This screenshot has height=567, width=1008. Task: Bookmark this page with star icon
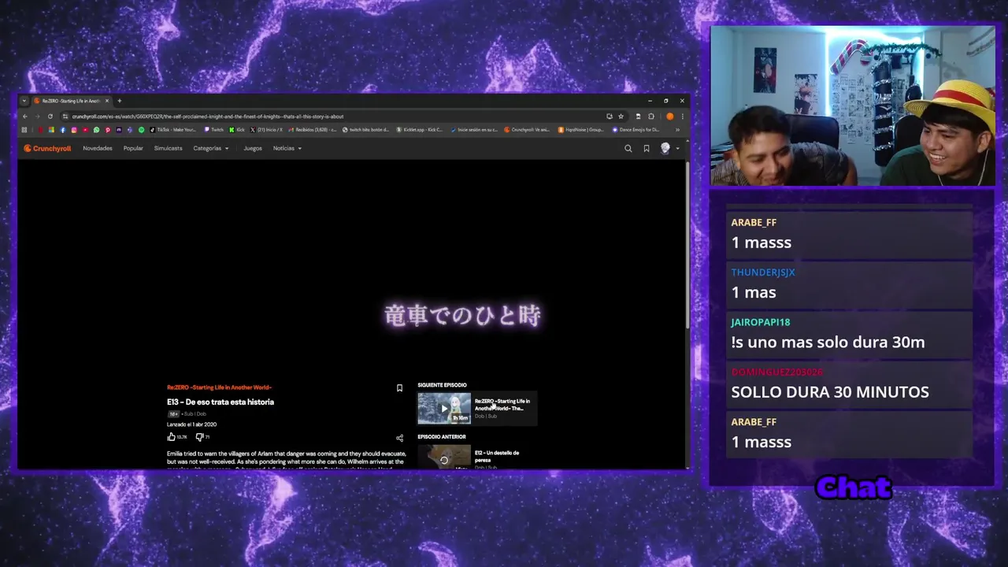[x=621, y=117]
